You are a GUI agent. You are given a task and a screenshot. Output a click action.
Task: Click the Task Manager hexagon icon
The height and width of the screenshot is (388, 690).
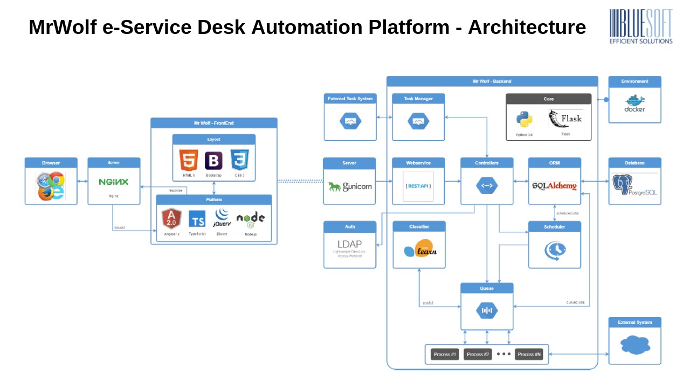[418, 121]
